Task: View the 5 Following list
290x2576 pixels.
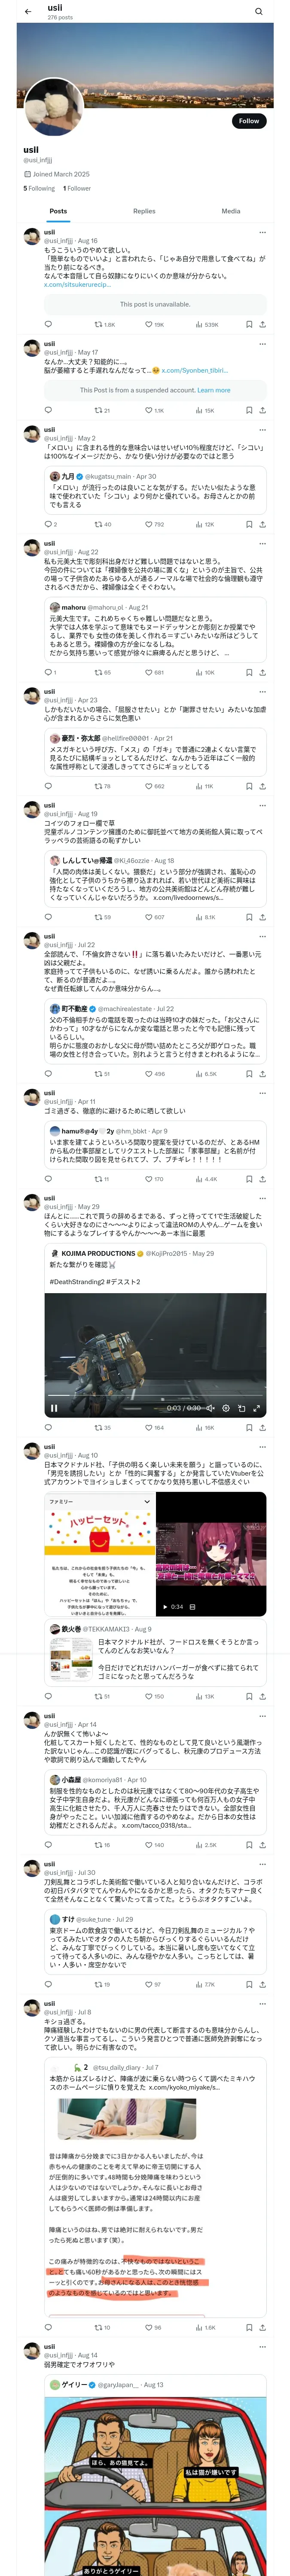Action: coord(39,188)
